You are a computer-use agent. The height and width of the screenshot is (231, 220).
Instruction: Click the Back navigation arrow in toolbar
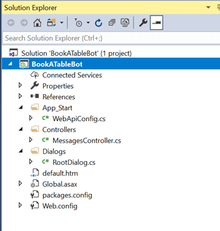[11, 23]
